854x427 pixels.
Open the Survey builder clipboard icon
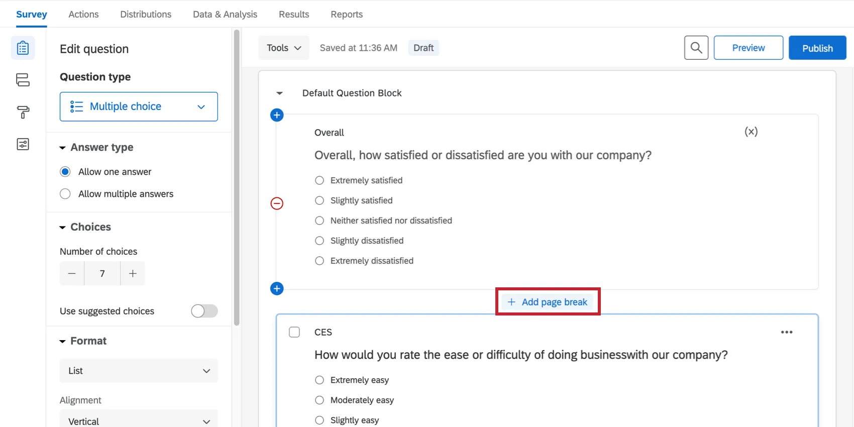[23, 48]
